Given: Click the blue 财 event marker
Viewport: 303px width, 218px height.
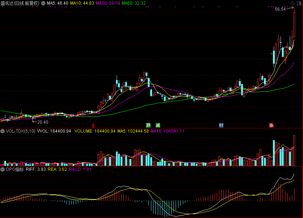Looking at the screenshot, I should pos(221,125).
